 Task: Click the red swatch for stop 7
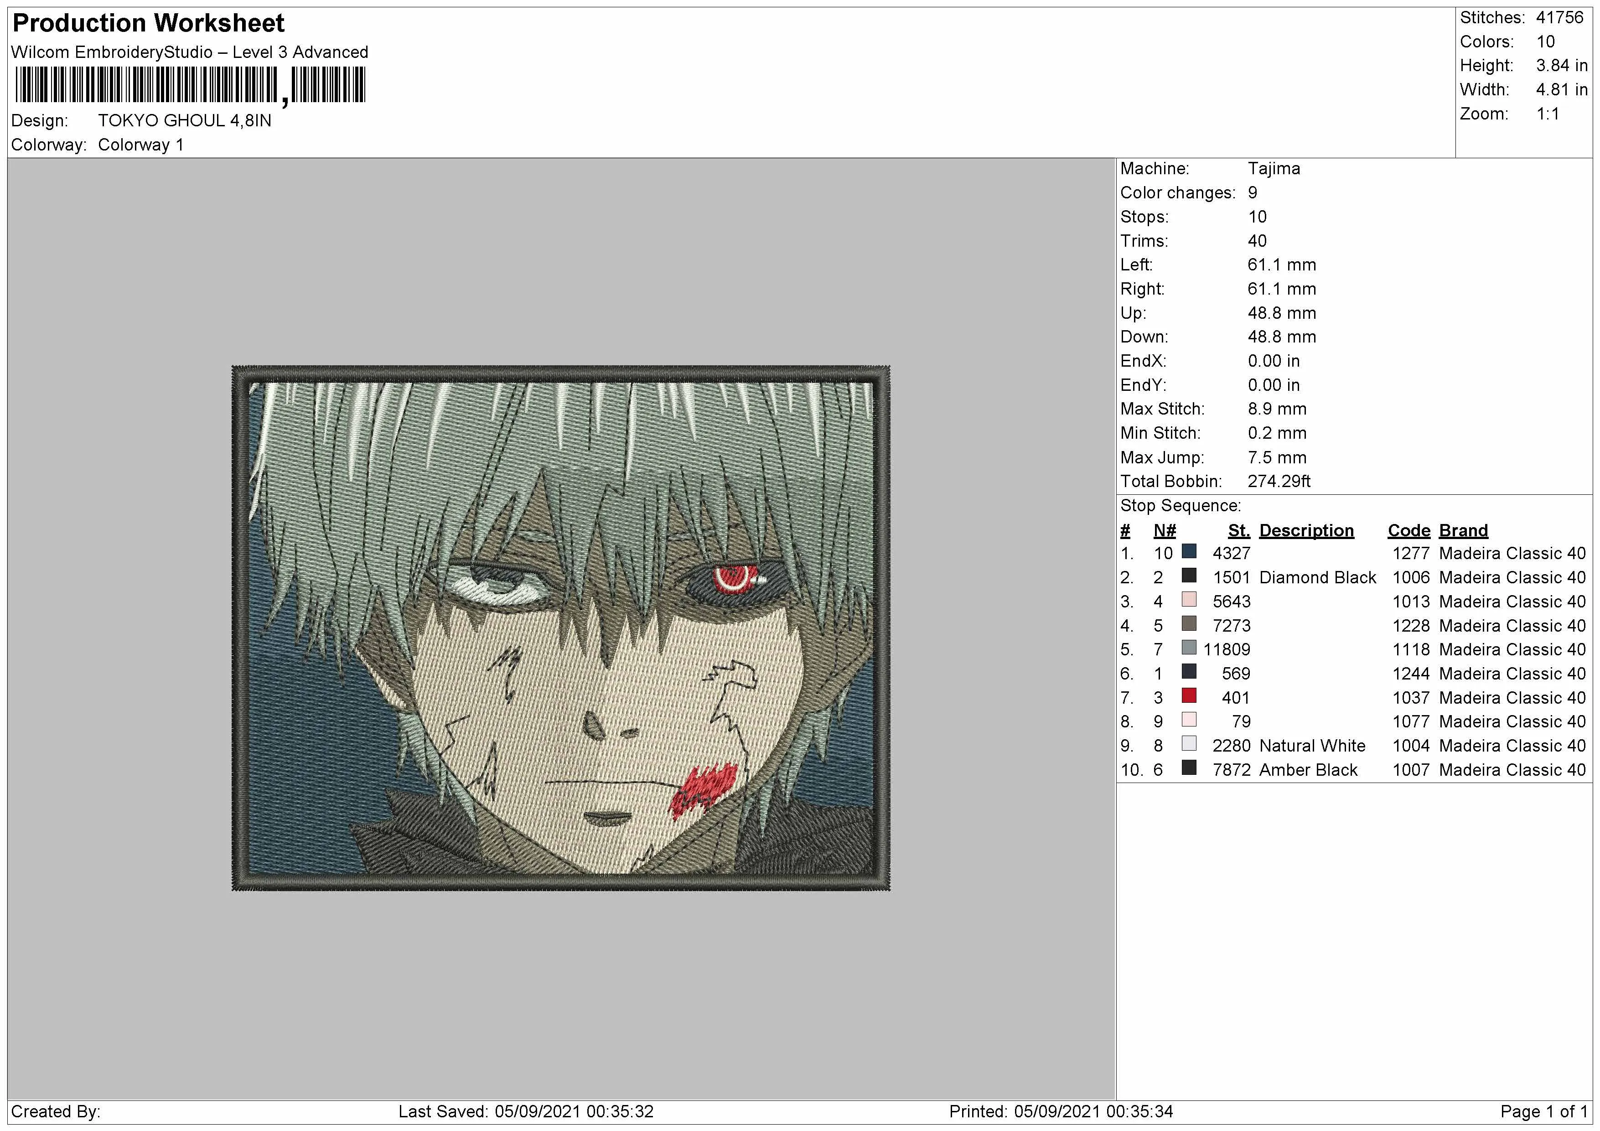(1189, 696)
